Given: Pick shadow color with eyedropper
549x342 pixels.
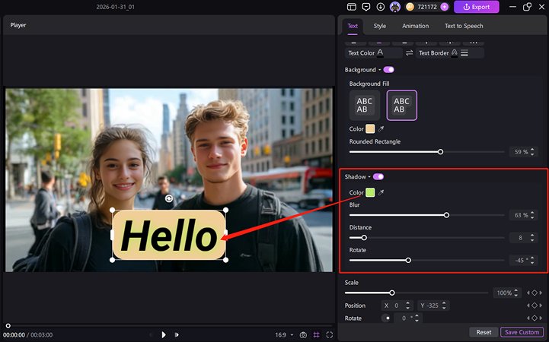Looking at the screenshot, I should click(381, 192).
